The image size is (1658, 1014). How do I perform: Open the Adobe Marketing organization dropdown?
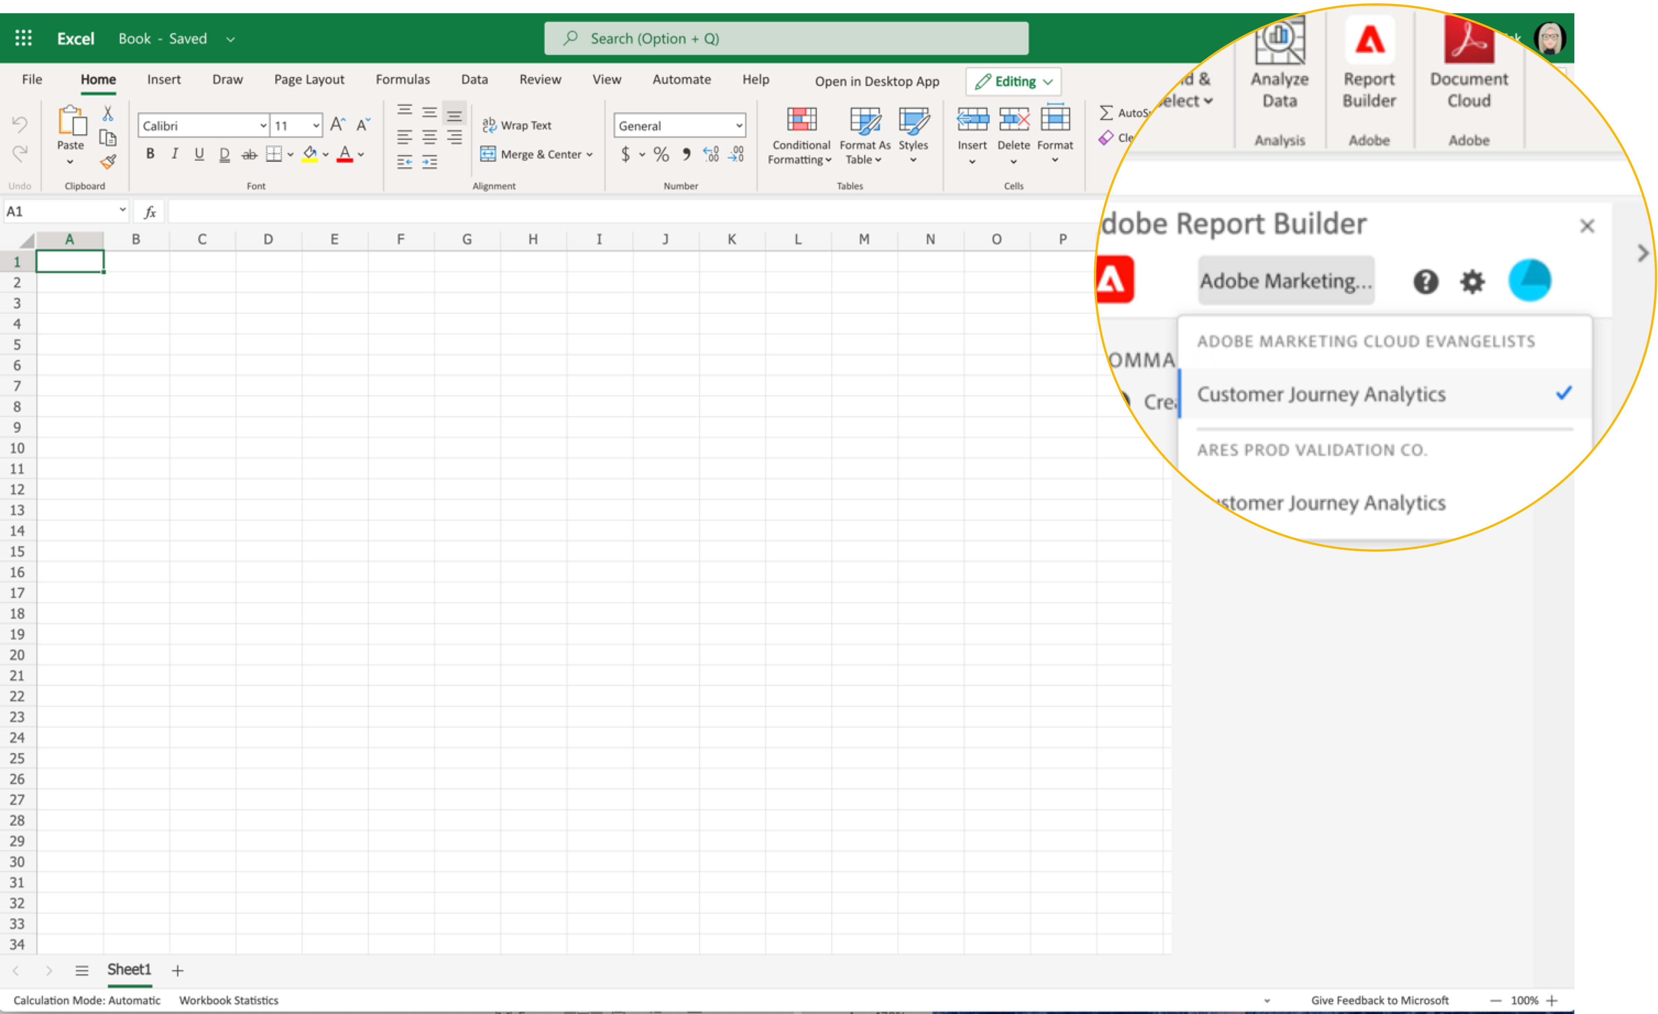pos(1285,281)
